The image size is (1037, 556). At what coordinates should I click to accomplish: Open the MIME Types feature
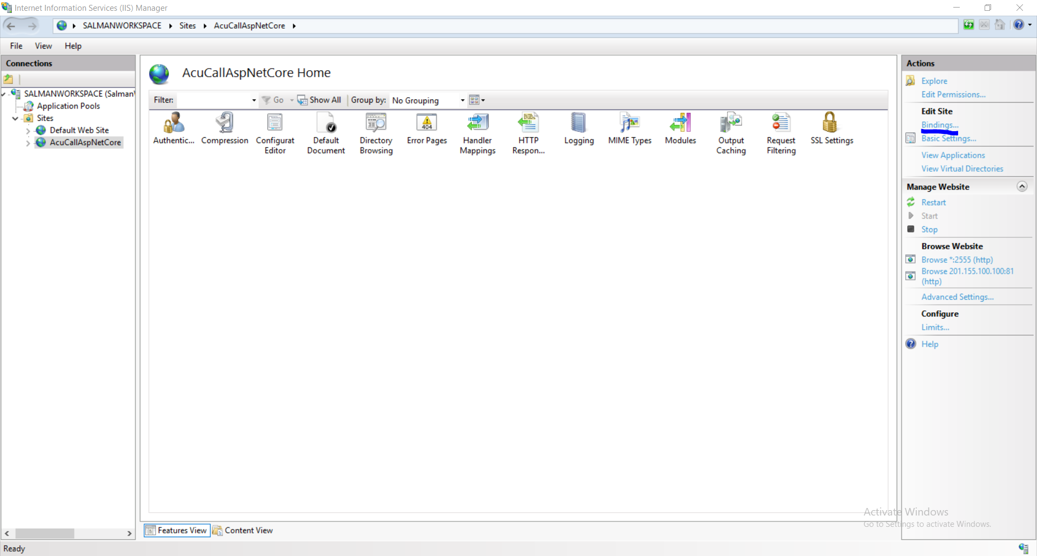[x=629, y=123]
